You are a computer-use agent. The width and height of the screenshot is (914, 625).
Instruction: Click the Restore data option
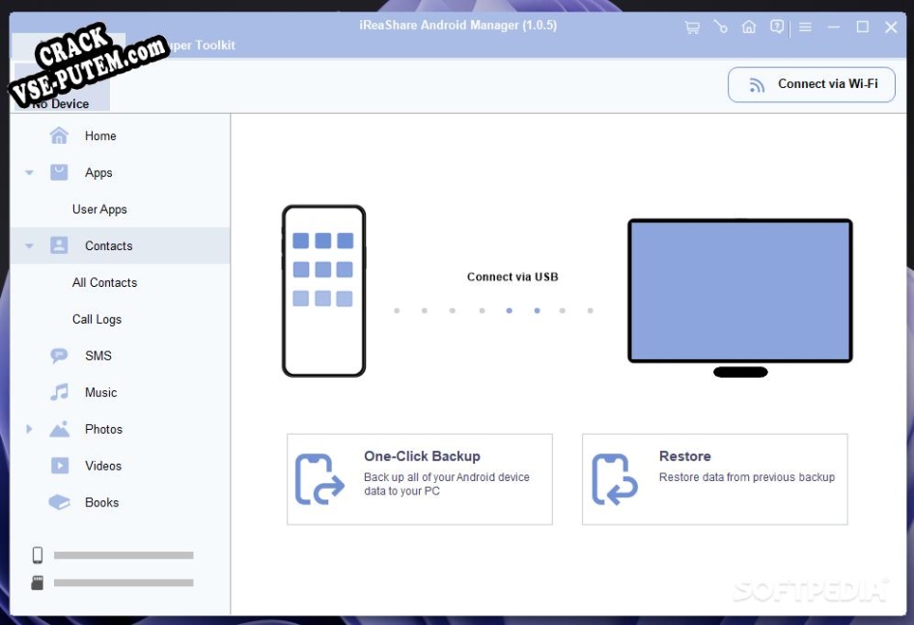[x=714, y=479]
